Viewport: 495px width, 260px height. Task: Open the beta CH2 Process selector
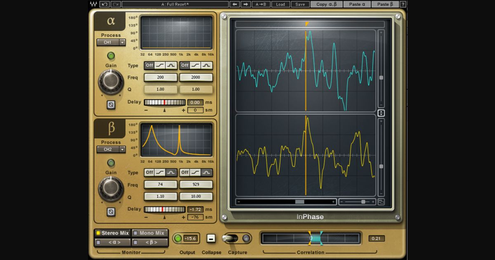click(110, 149)
